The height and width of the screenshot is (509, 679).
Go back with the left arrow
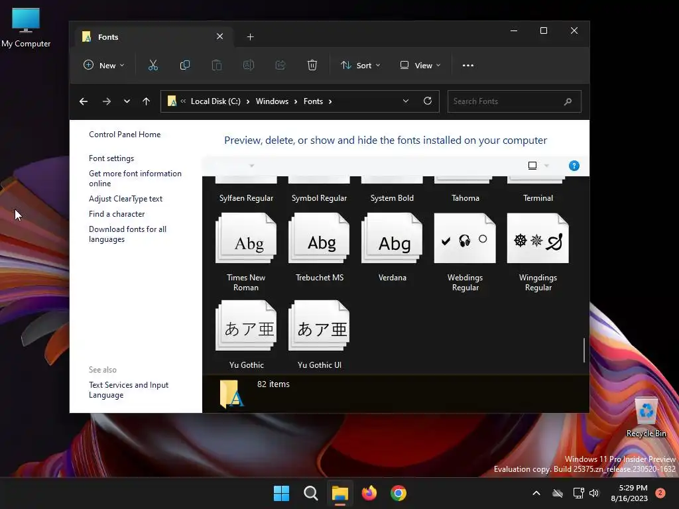(84, 101)
